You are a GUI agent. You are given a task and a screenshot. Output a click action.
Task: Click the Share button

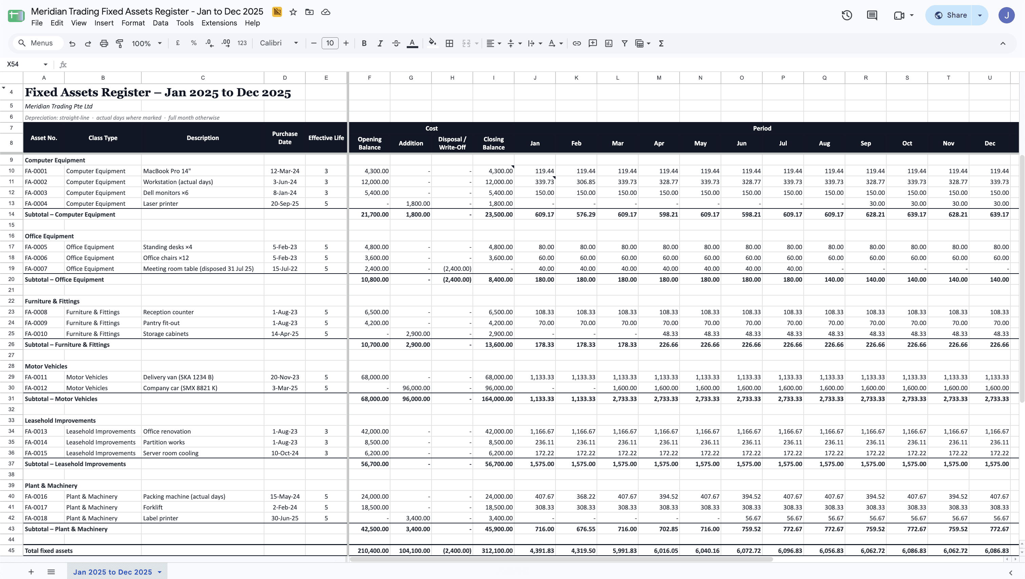[x=949, y=15]
